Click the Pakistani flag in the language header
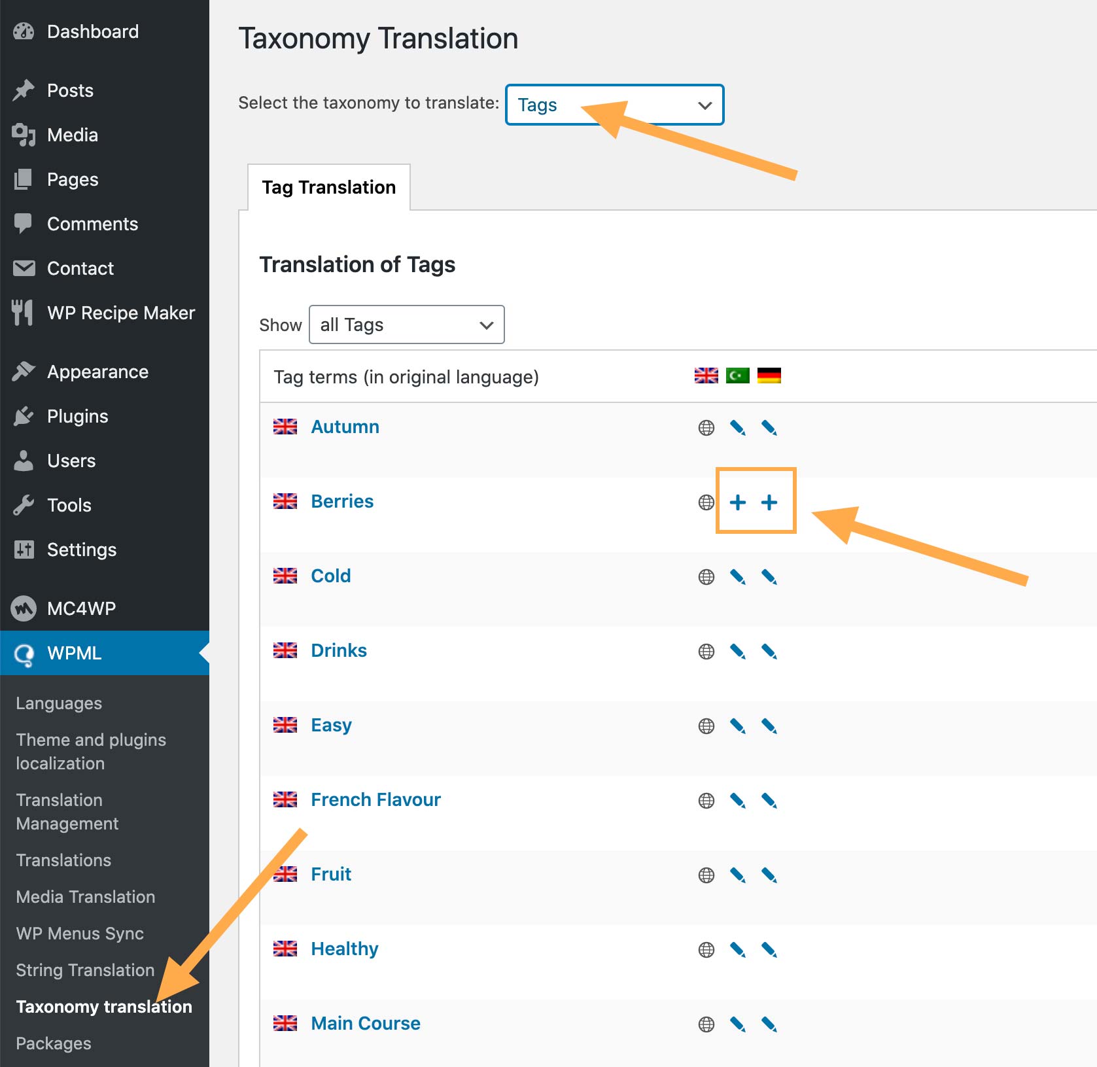The height and width of the screenshot is (1067, 1097). coord(737,376)
